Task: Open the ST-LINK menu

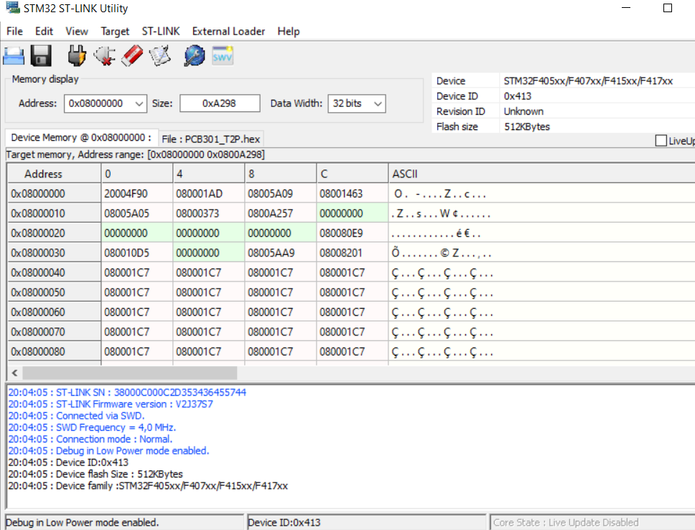Action: [161, 31]
